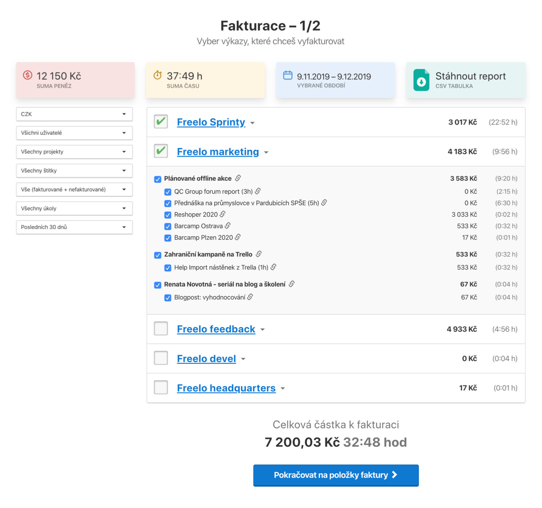Click the (6:30 h) Přednáška time
542x508 pixels.
coord(506,203)
